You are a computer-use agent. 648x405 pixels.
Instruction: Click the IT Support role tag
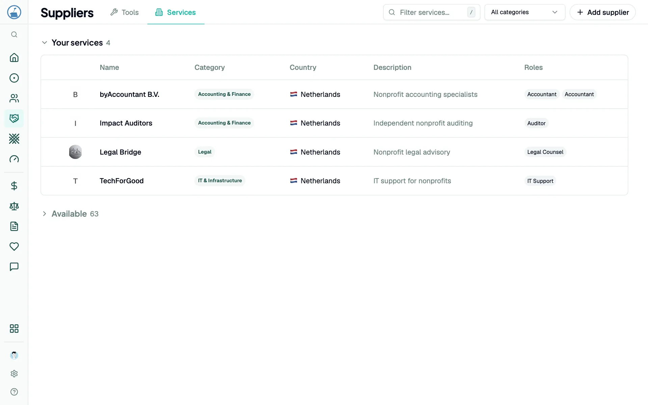(540, 181)
